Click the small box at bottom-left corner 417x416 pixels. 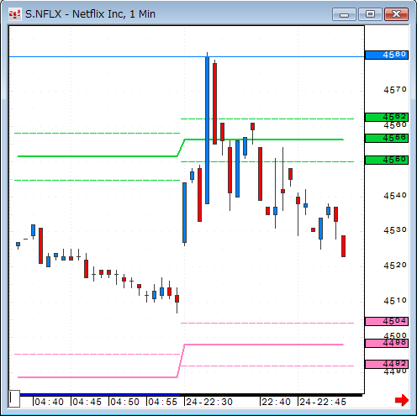[14, 398]
